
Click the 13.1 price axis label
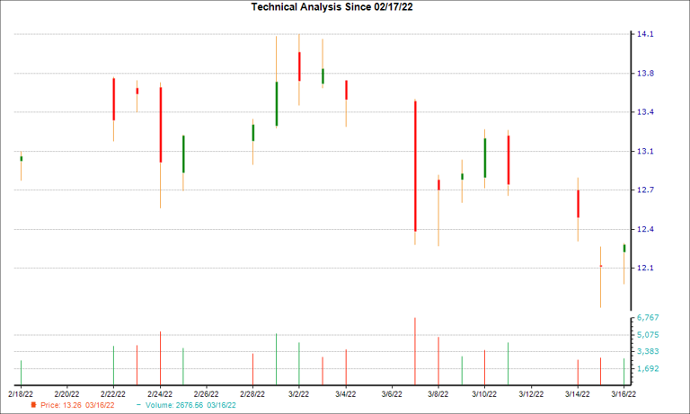(x=645, y=152)
